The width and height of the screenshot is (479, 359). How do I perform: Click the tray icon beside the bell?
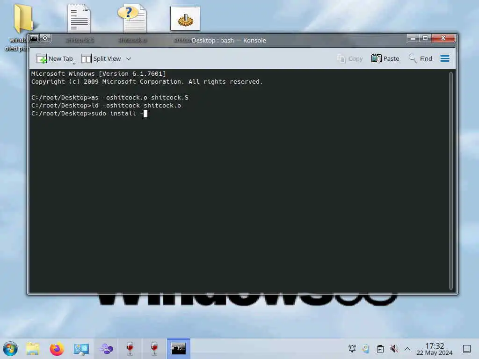click(x=366, y=349)
